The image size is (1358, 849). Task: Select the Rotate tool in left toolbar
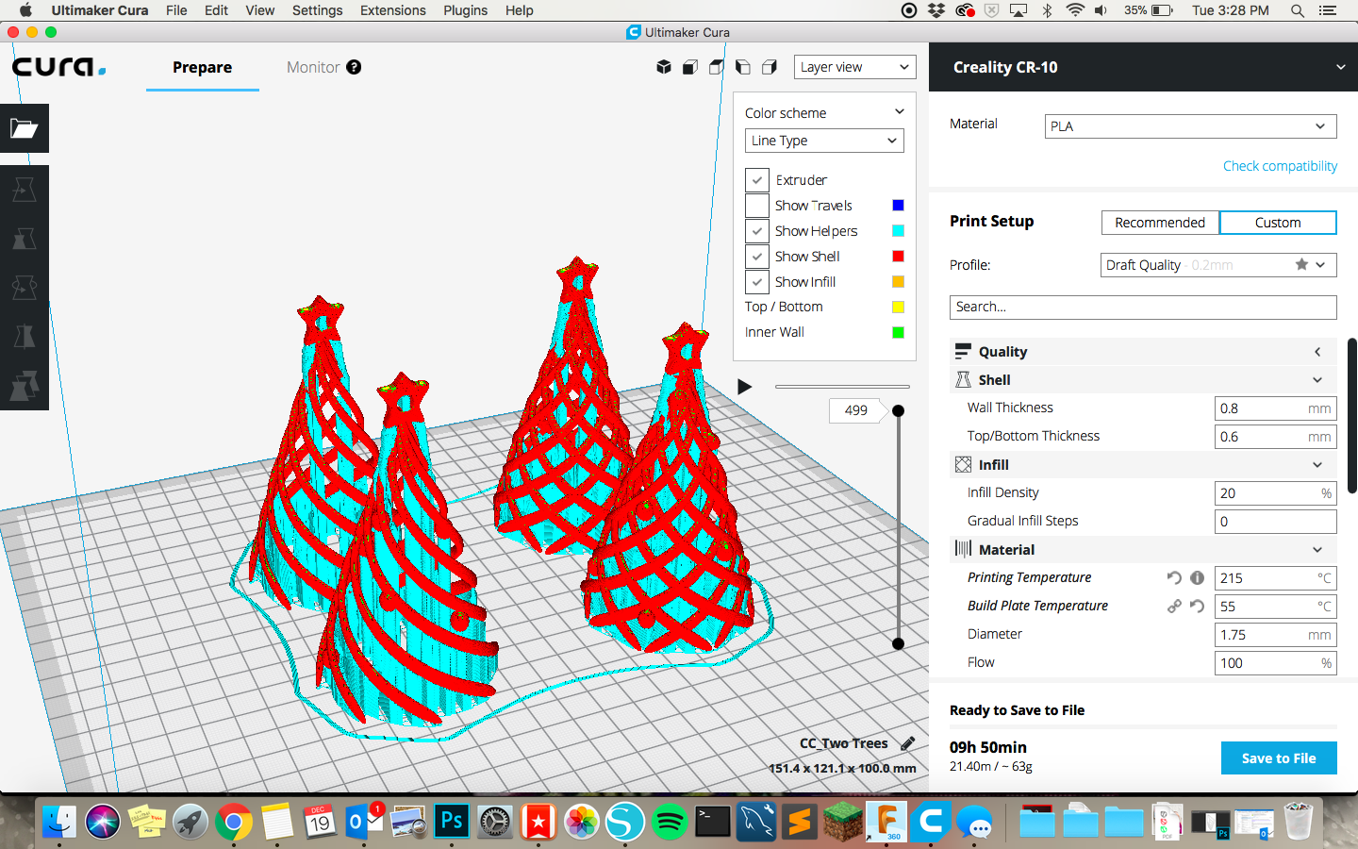click(x=25, y=288)
